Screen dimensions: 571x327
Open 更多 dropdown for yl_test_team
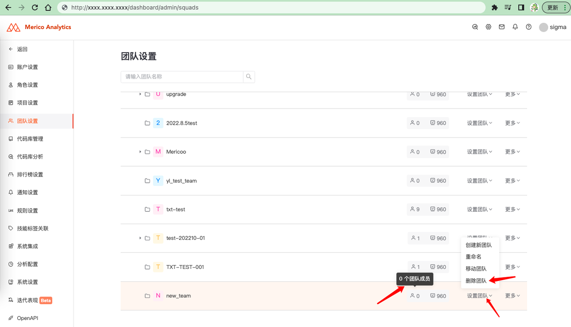tap(513, 180)
